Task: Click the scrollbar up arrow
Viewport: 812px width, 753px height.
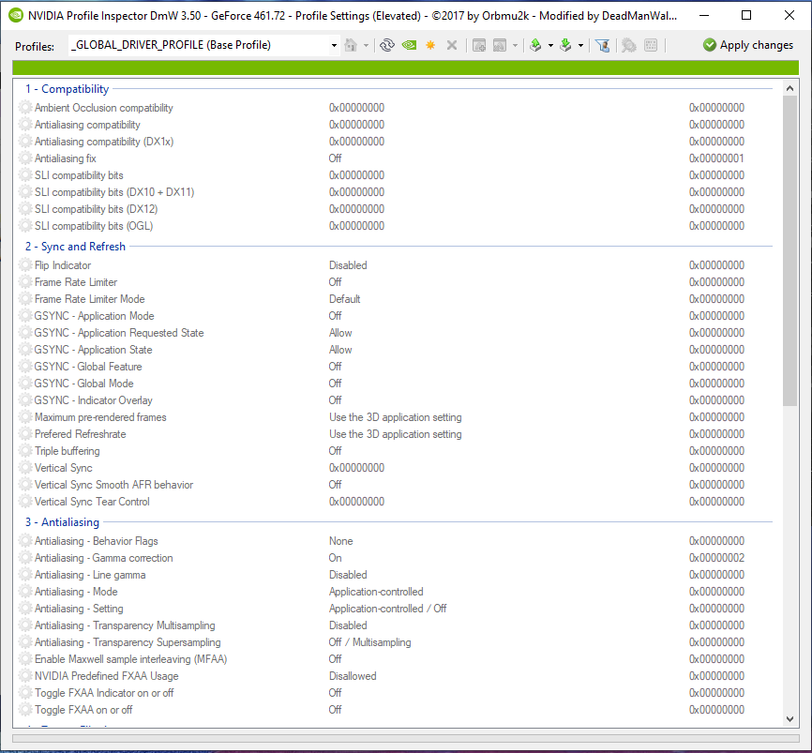Action: pos(789,88)
